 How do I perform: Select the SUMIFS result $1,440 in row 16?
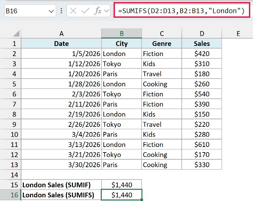point(121,195)
